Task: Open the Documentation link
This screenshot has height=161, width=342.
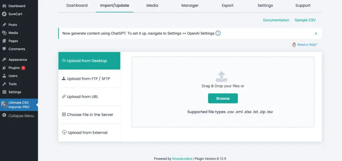Action: click(276, 20)
